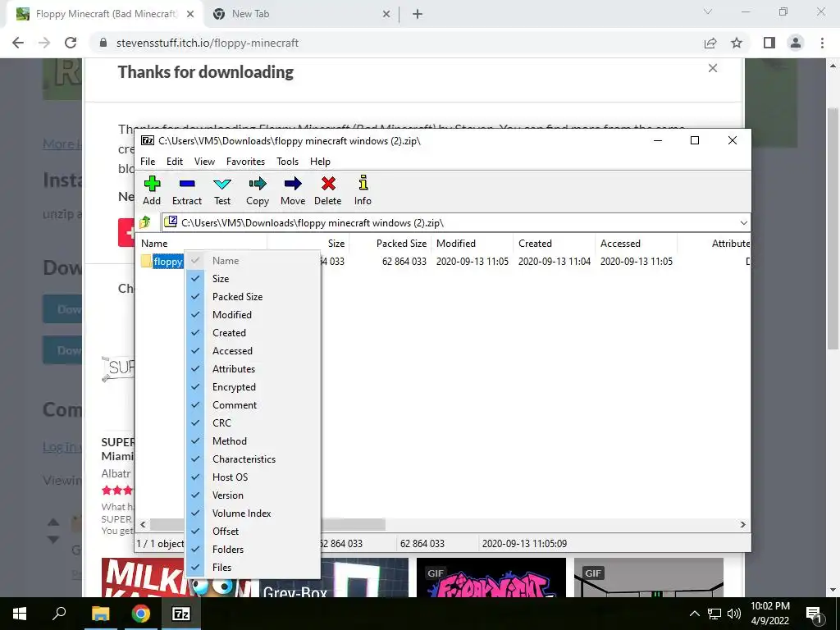This screenshot has width=840, height=630.
Task: Open taskbar search magnifier
Action: 59,614
